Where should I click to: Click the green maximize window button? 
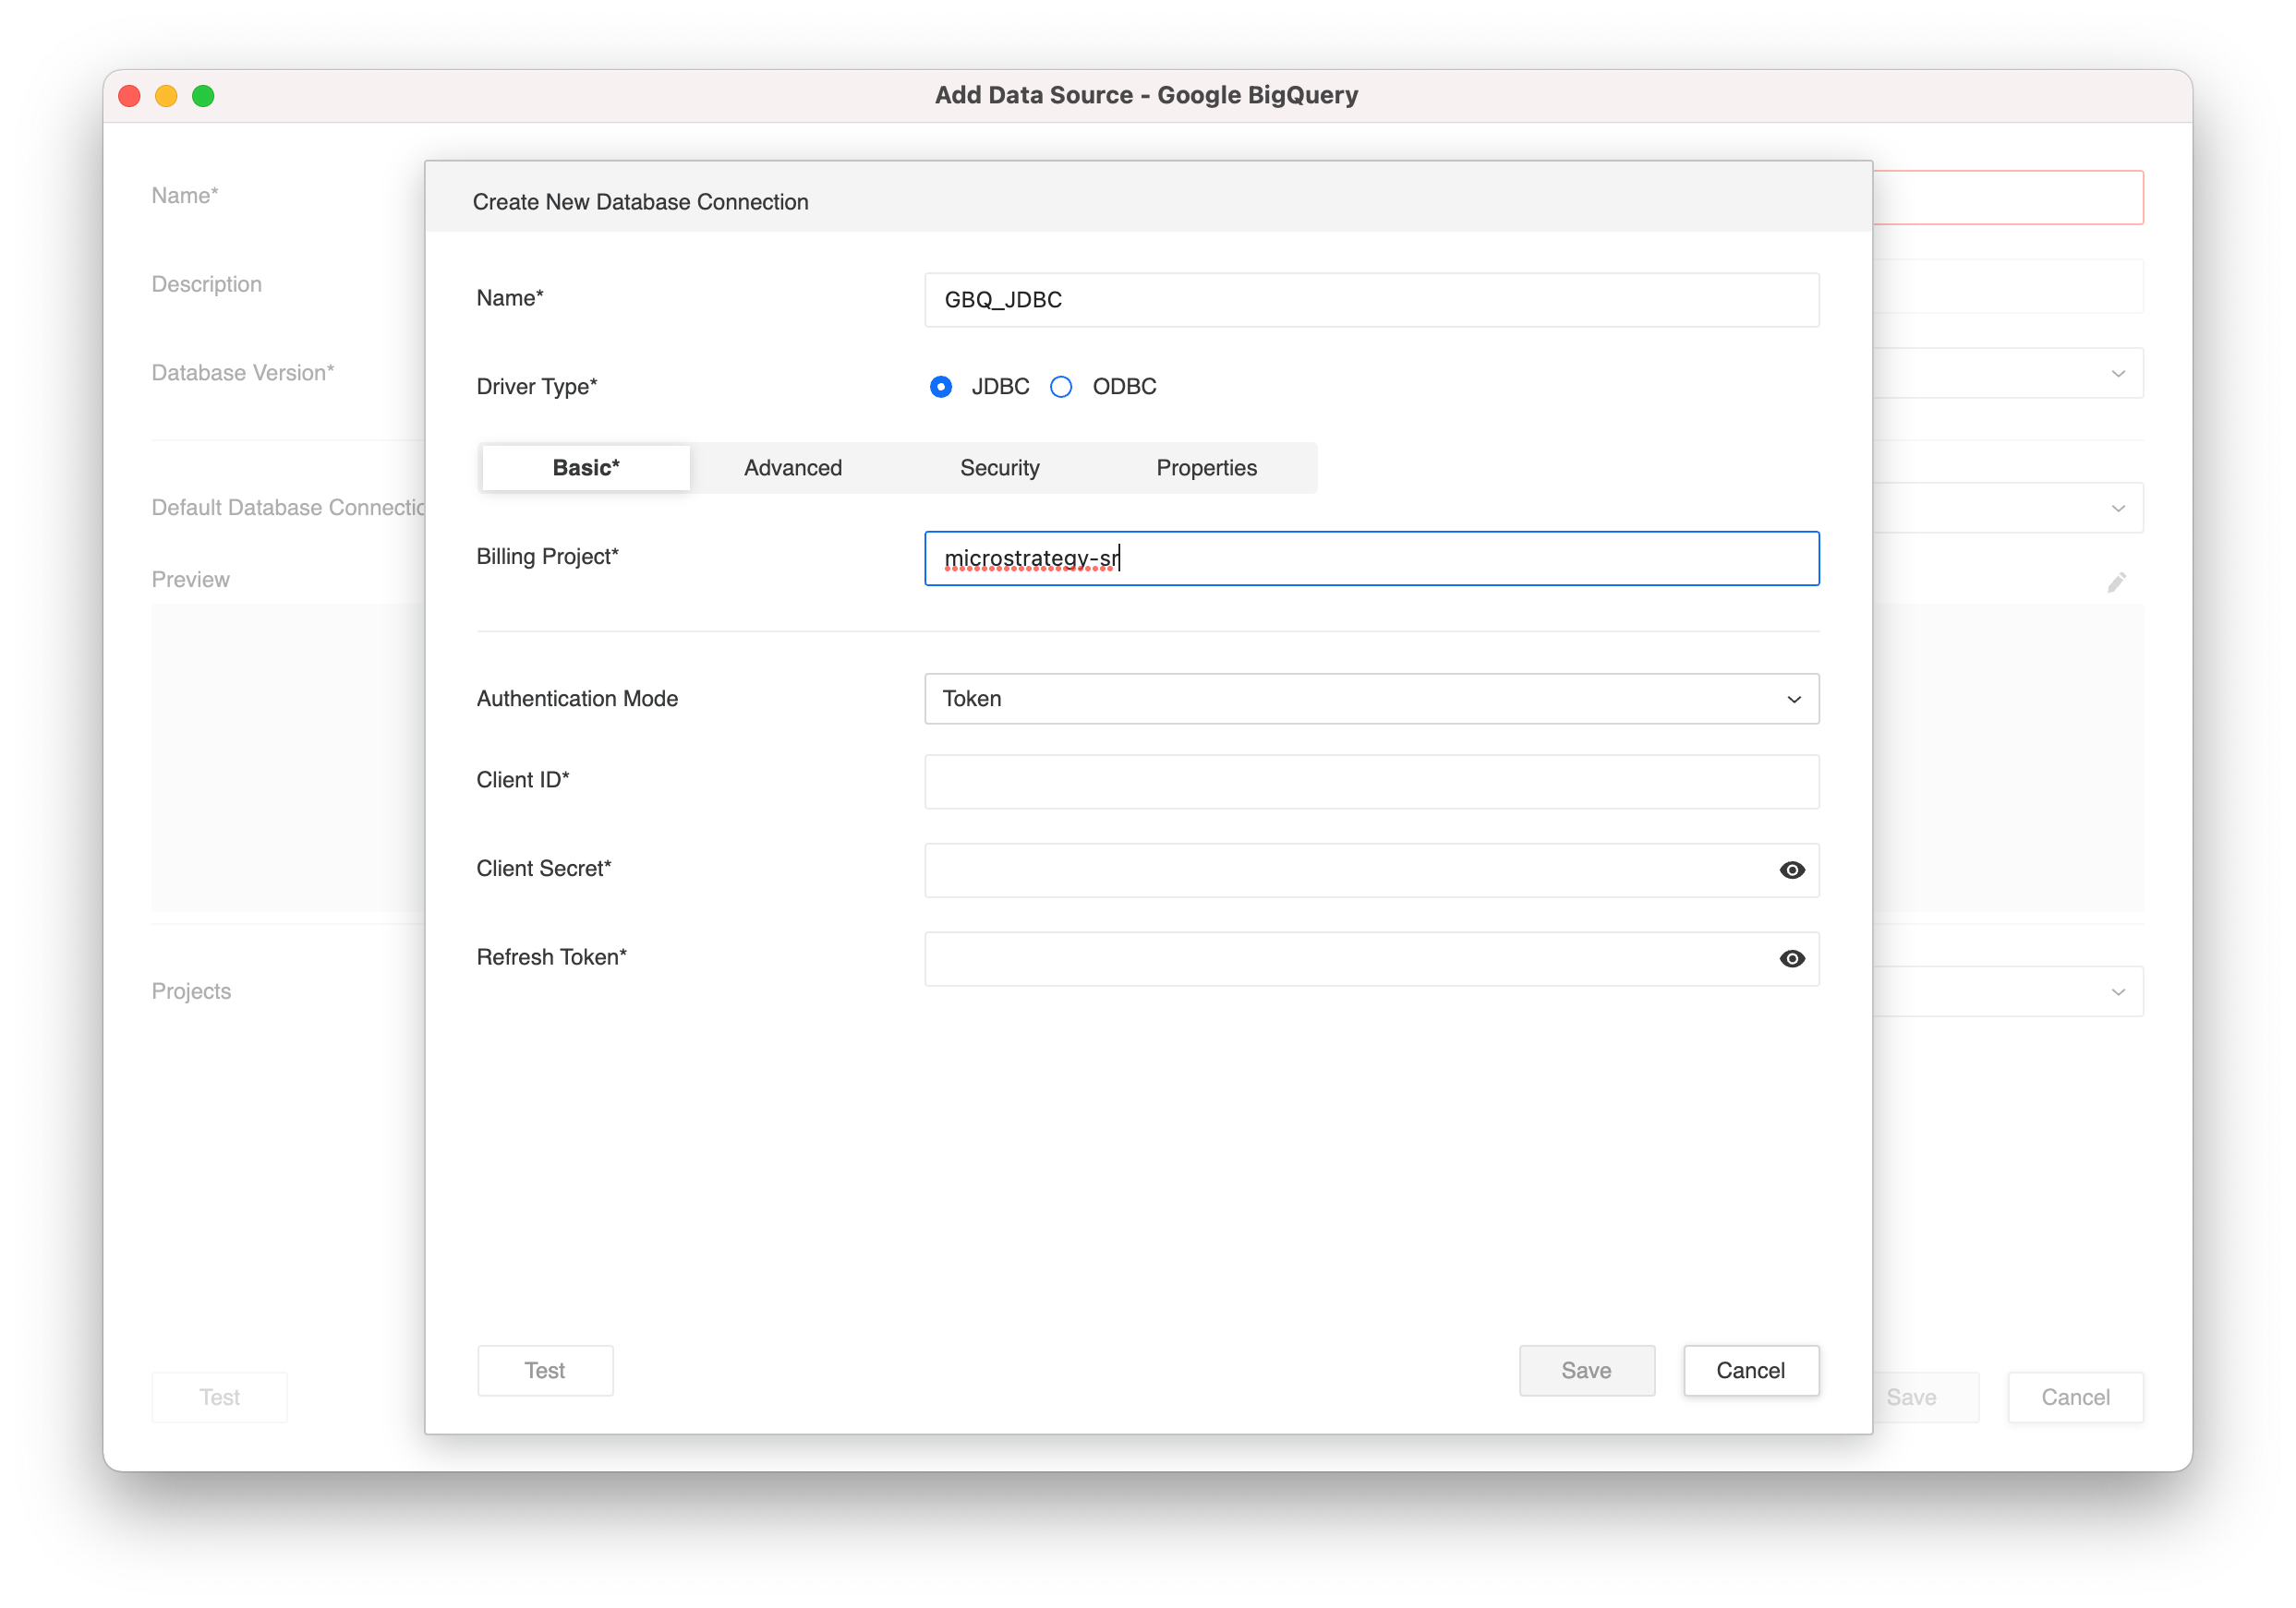[x=203, y=96]
